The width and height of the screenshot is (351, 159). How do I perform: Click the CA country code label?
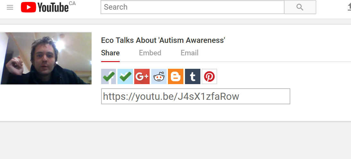click(72, 4)
